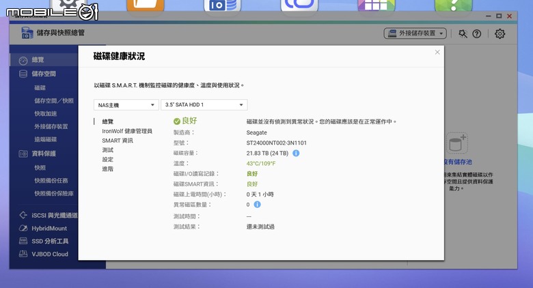Click the Storage & Snapshots app logo icon

pos(27,33)
